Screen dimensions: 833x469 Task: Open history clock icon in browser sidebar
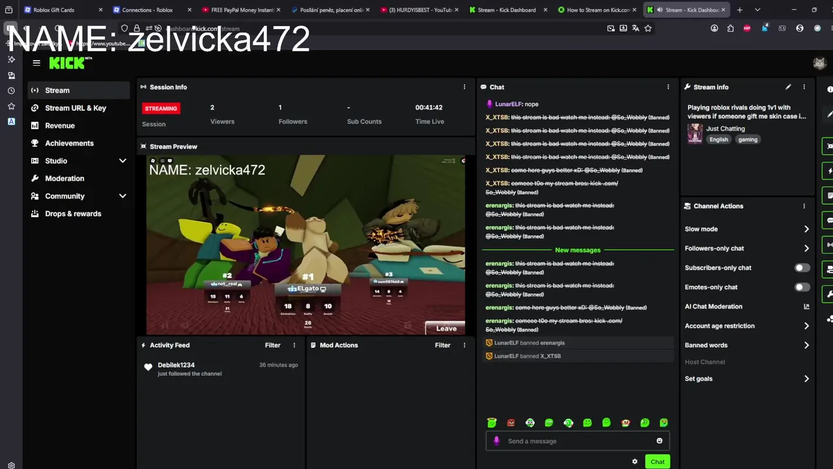[11, 91]
